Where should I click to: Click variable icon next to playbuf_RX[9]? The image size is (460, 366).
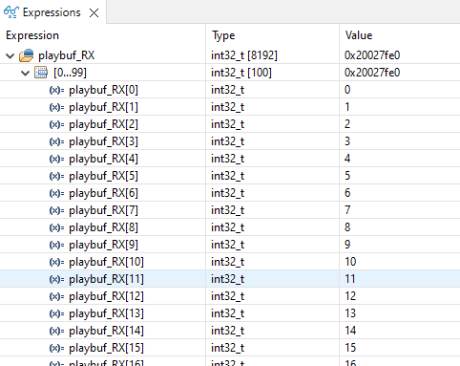56,246
